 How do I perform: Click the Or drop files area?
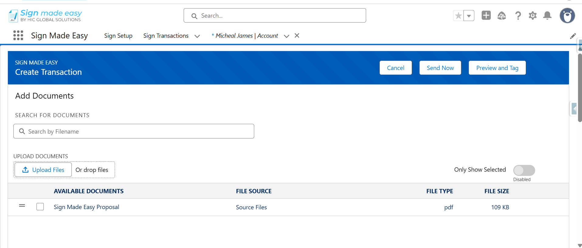click(x=92, y=170)
